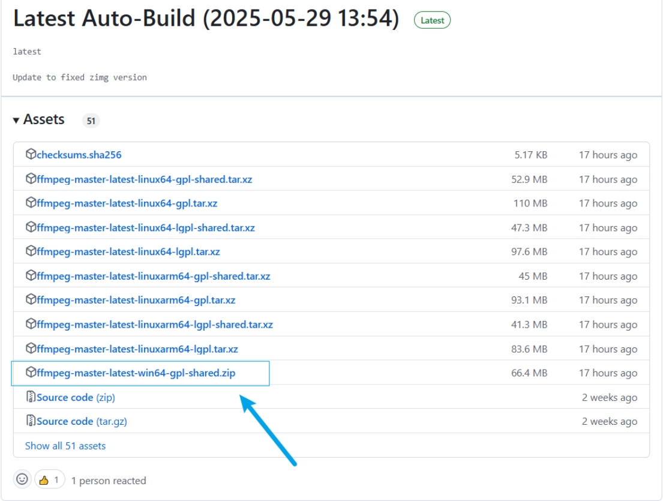Click the 47.3 MB file size
The image size is (663, 501).
click(529, 229)
